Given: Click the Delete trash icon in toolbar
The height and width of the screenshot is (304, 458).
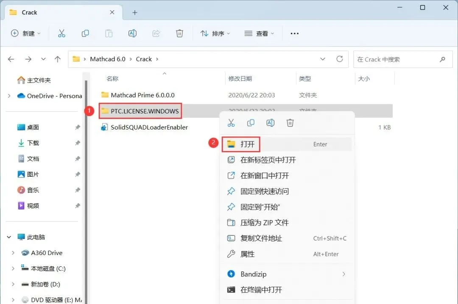Looking at the screenshot, I should tap(180, 33).
